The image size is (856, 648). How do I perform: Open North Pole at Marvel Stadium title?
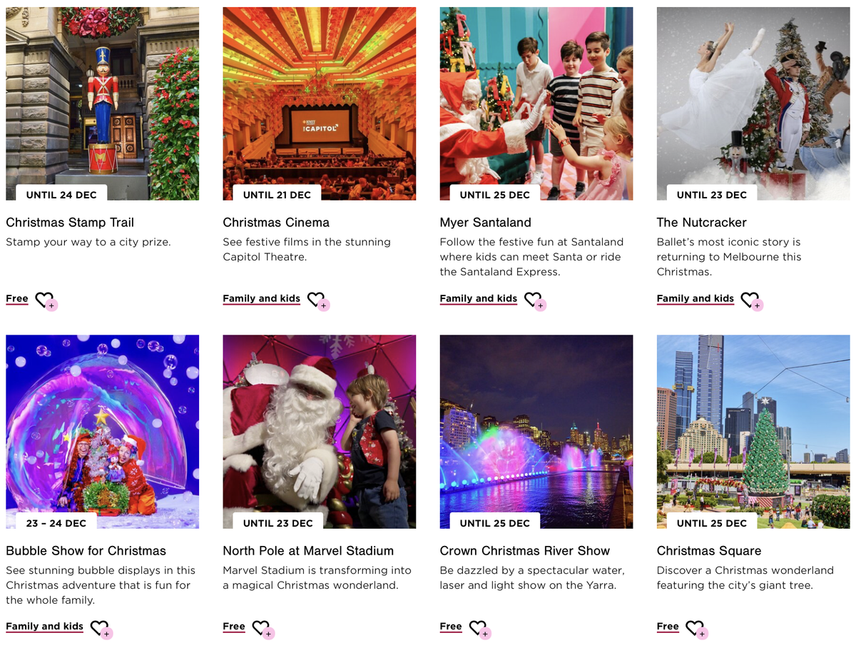308,551
